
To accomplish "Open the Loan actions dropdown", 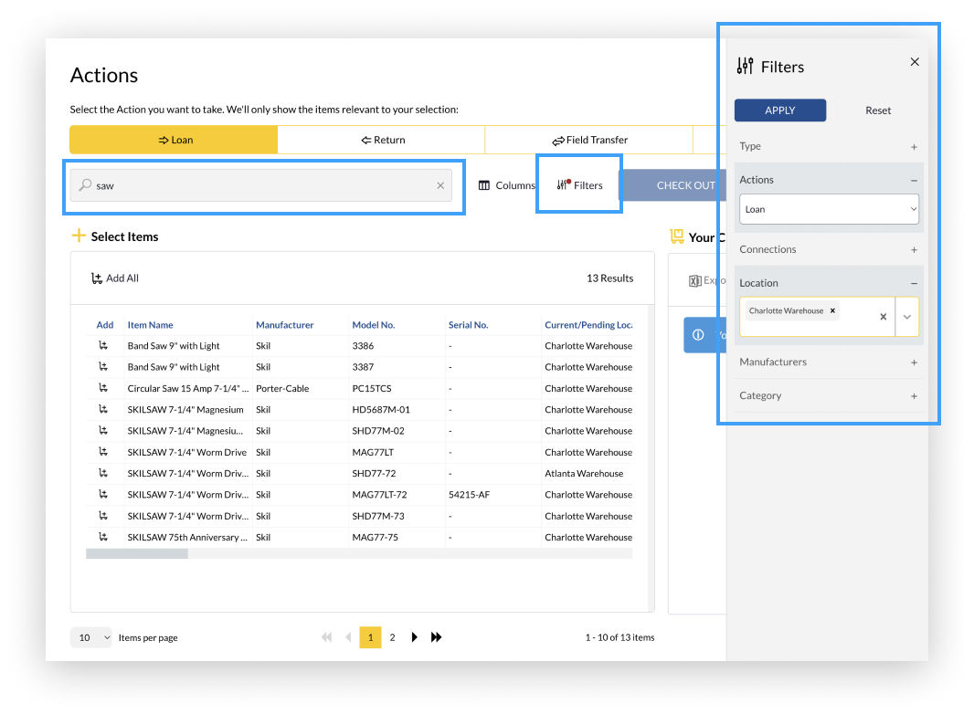I will coord(828,209).
